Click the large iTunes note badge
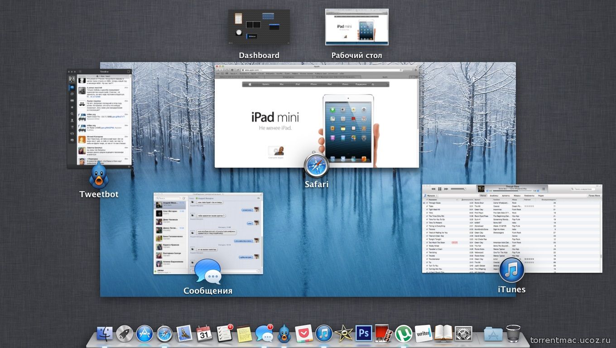 click(x=512, y=271)
